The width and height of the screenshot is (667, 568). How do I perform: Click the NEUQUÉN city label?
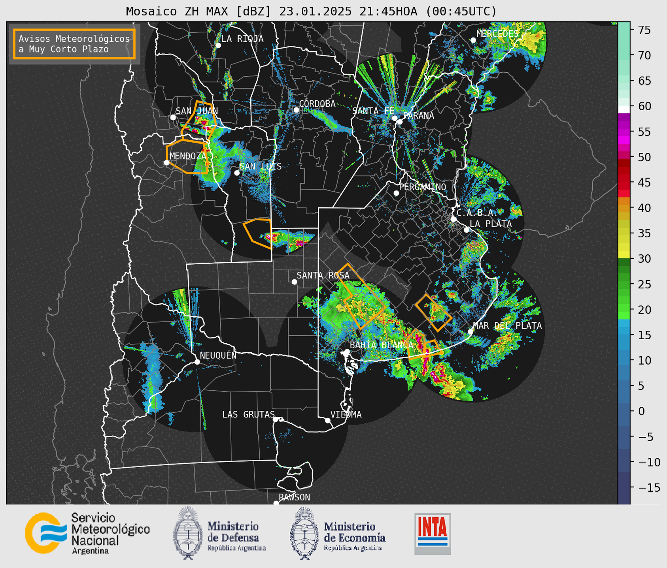coord(218,355)
